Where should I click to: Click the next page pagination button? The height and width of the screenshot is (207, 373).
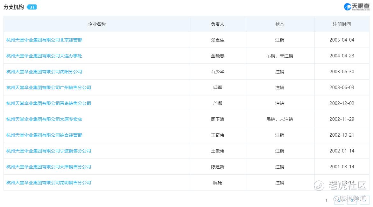click(365, 200)
